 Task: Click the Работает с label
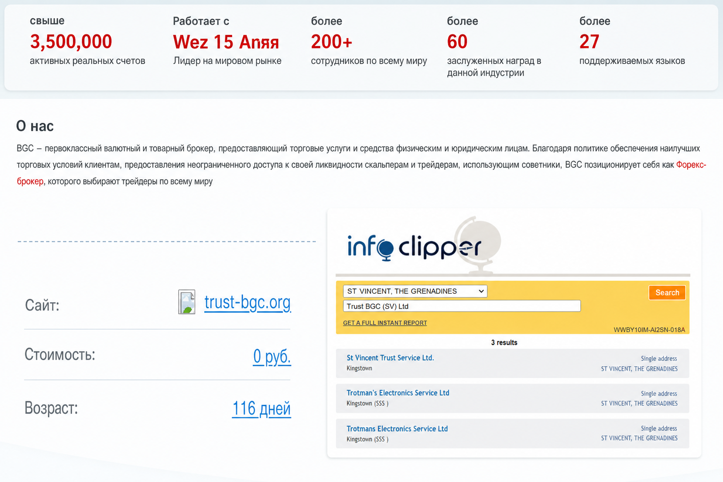201,21
